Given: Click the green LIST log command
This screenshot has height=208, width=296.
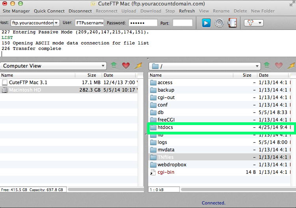Looking at the screenshot, I should [x=7, y=38].
